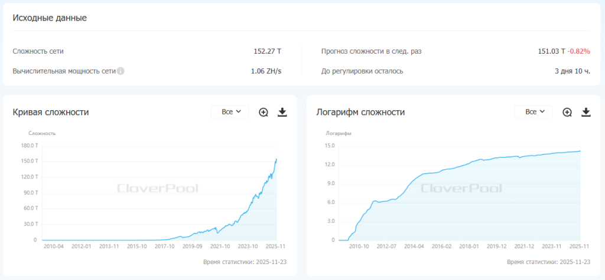The height and width of the screenshot is (280, 605).
Task: Click 2023-10 on the difficulty curve x-axis
Action: (248, 246)
